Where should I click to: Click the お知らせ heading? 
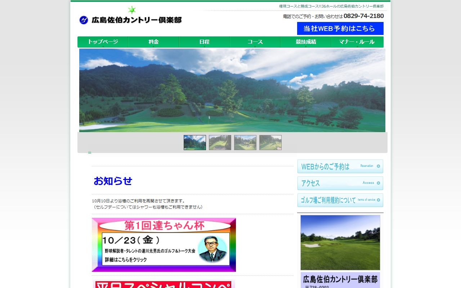(113, 181)
